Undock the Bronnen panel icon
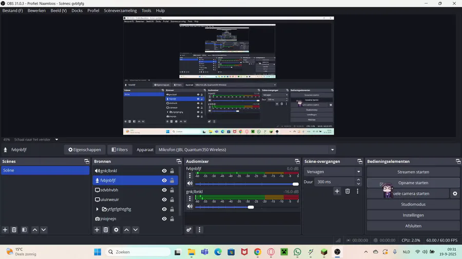The image size is (462, 259). 179,161
